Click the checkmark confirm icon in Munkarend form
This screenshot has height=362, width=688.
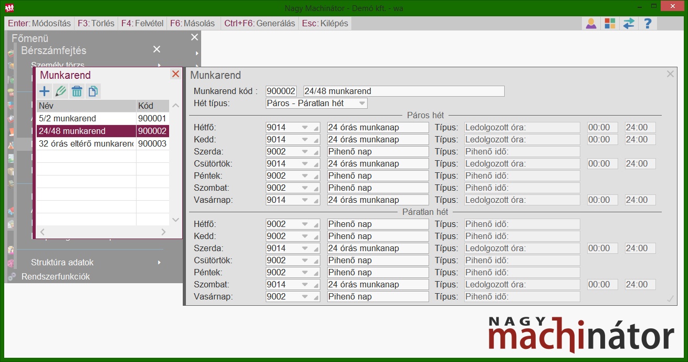pos(670,298)
